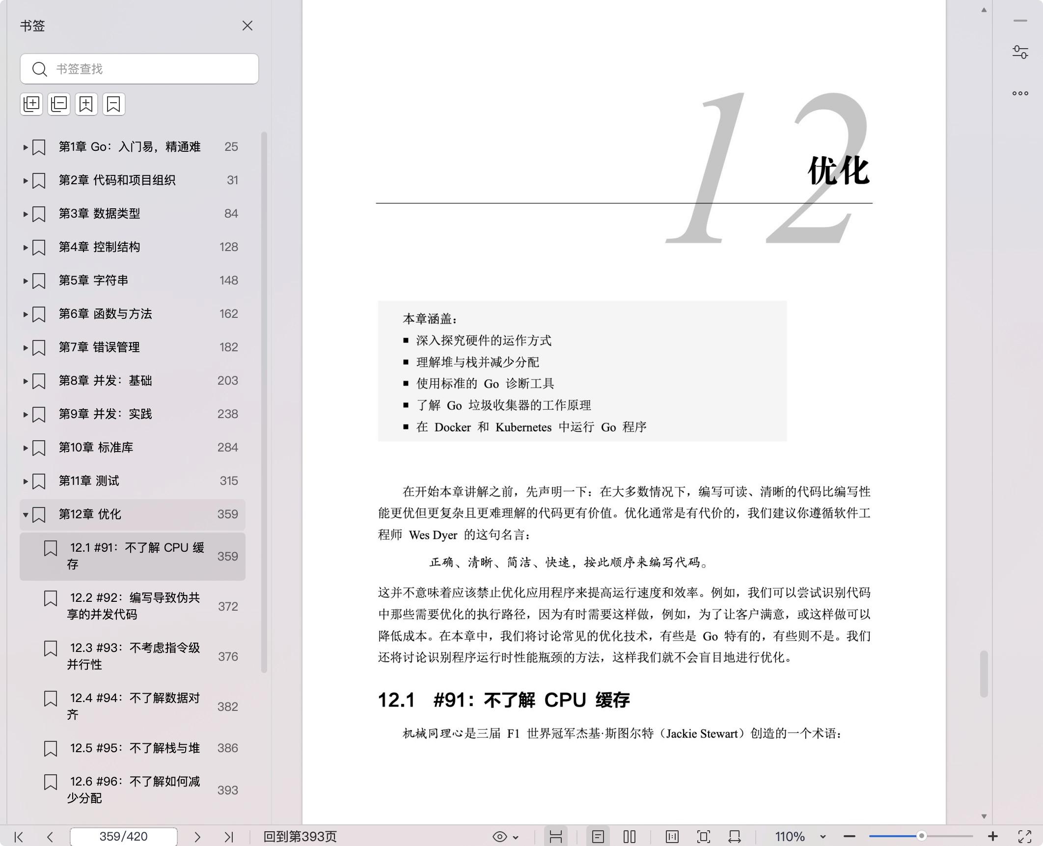Image resolution: width=1043 pixels, height=846 pixels.
Task: Jump to 12.5 #95 栈与堆 bookmark
Action: pyautogui.click(x=133, y=748)
